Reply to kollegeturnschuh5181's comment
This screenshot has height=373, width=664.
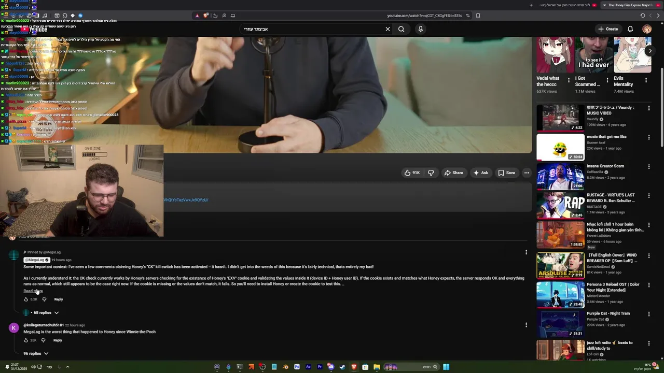click(x=58, y=340)
